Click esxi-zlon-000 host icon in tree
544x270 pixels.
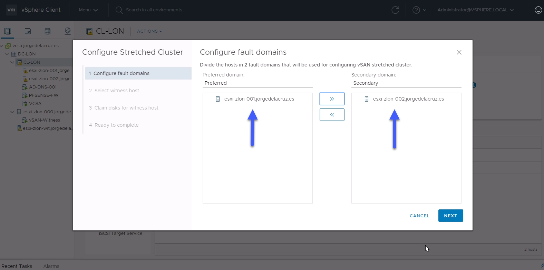pyautogui.click(x=19, y=112)
